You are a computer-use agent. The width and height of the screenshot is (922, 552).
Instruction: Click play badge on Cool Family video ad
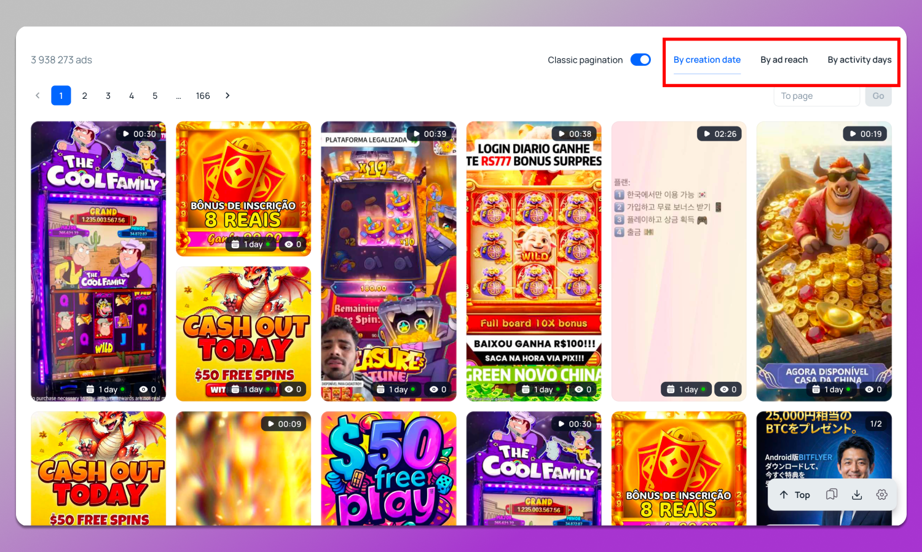click(x=139, y=134)
